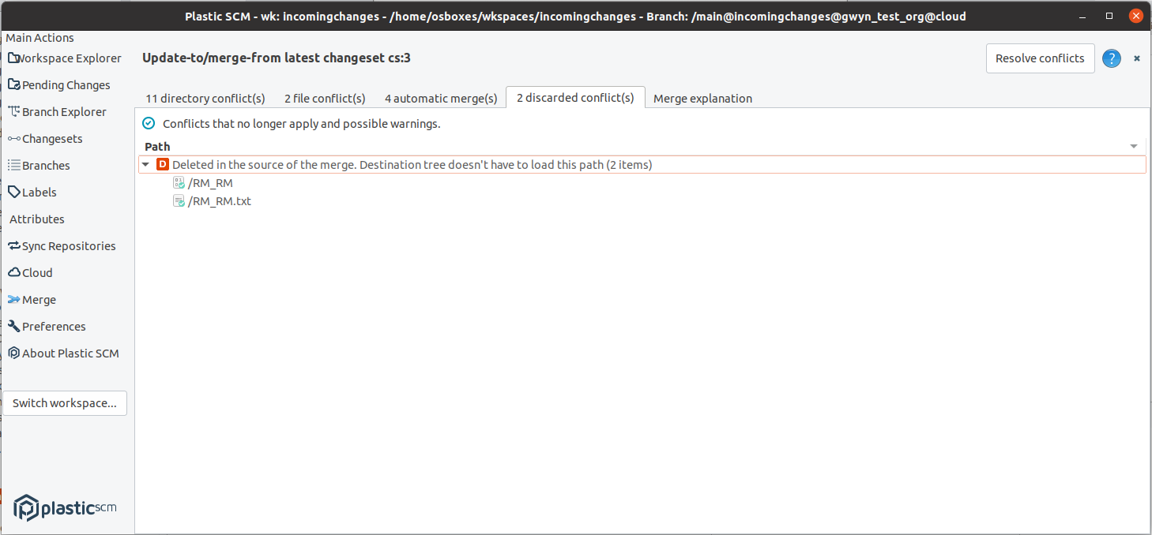Open the 'Merge explanation' tab
Viewport: 1152px width, 535px height.
[x=702, y=98]
